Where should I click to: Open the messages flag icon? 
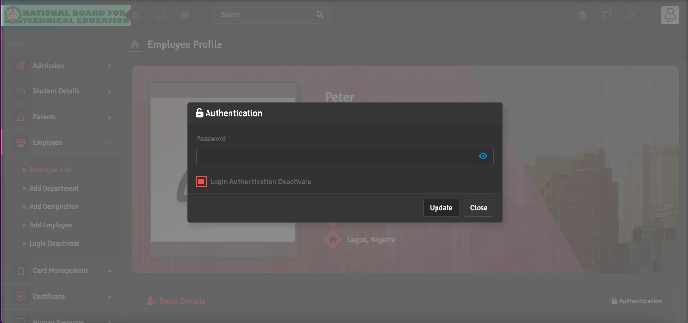coord(607,15)
